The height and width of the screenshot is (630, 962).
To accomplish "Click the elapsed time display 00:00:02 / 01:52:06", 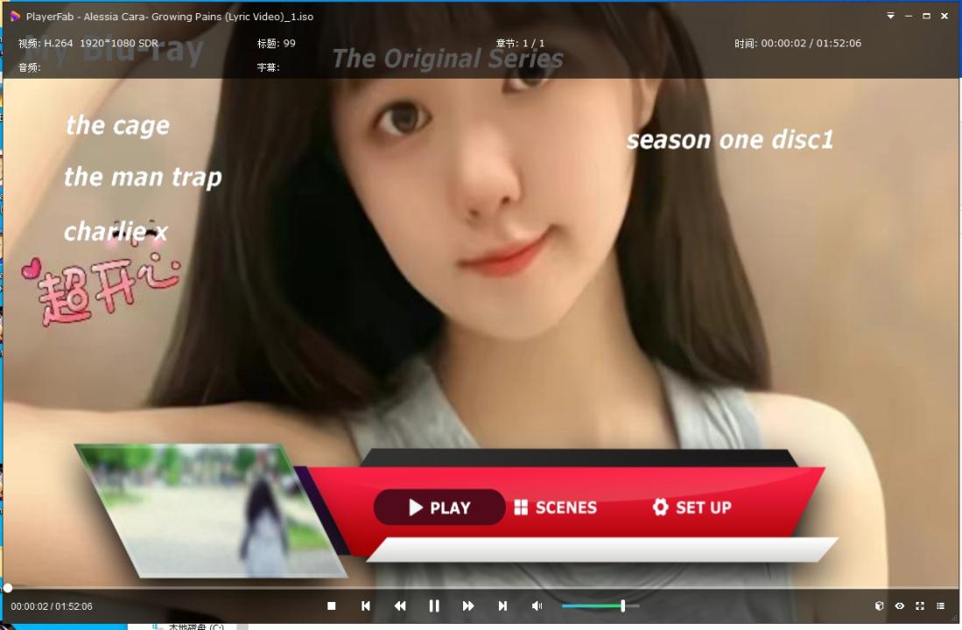I will tap(52, 606).
